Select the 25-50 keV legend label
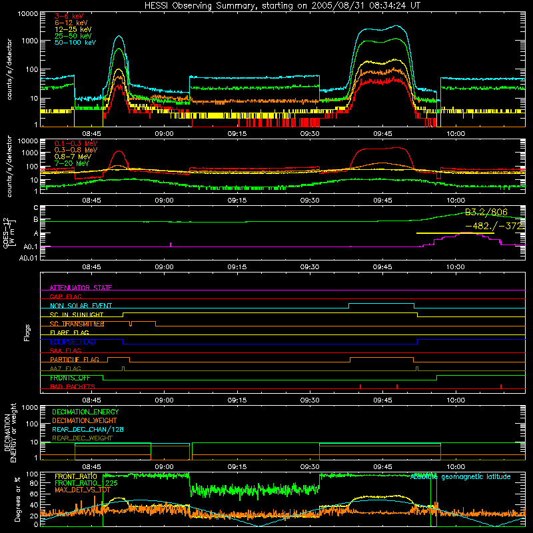This screenshot has height=533, width=533. coord(73,36)
